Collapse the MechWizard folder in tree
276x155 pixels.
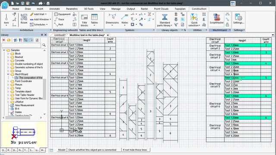pyautogui.click(x=8, y=74)
